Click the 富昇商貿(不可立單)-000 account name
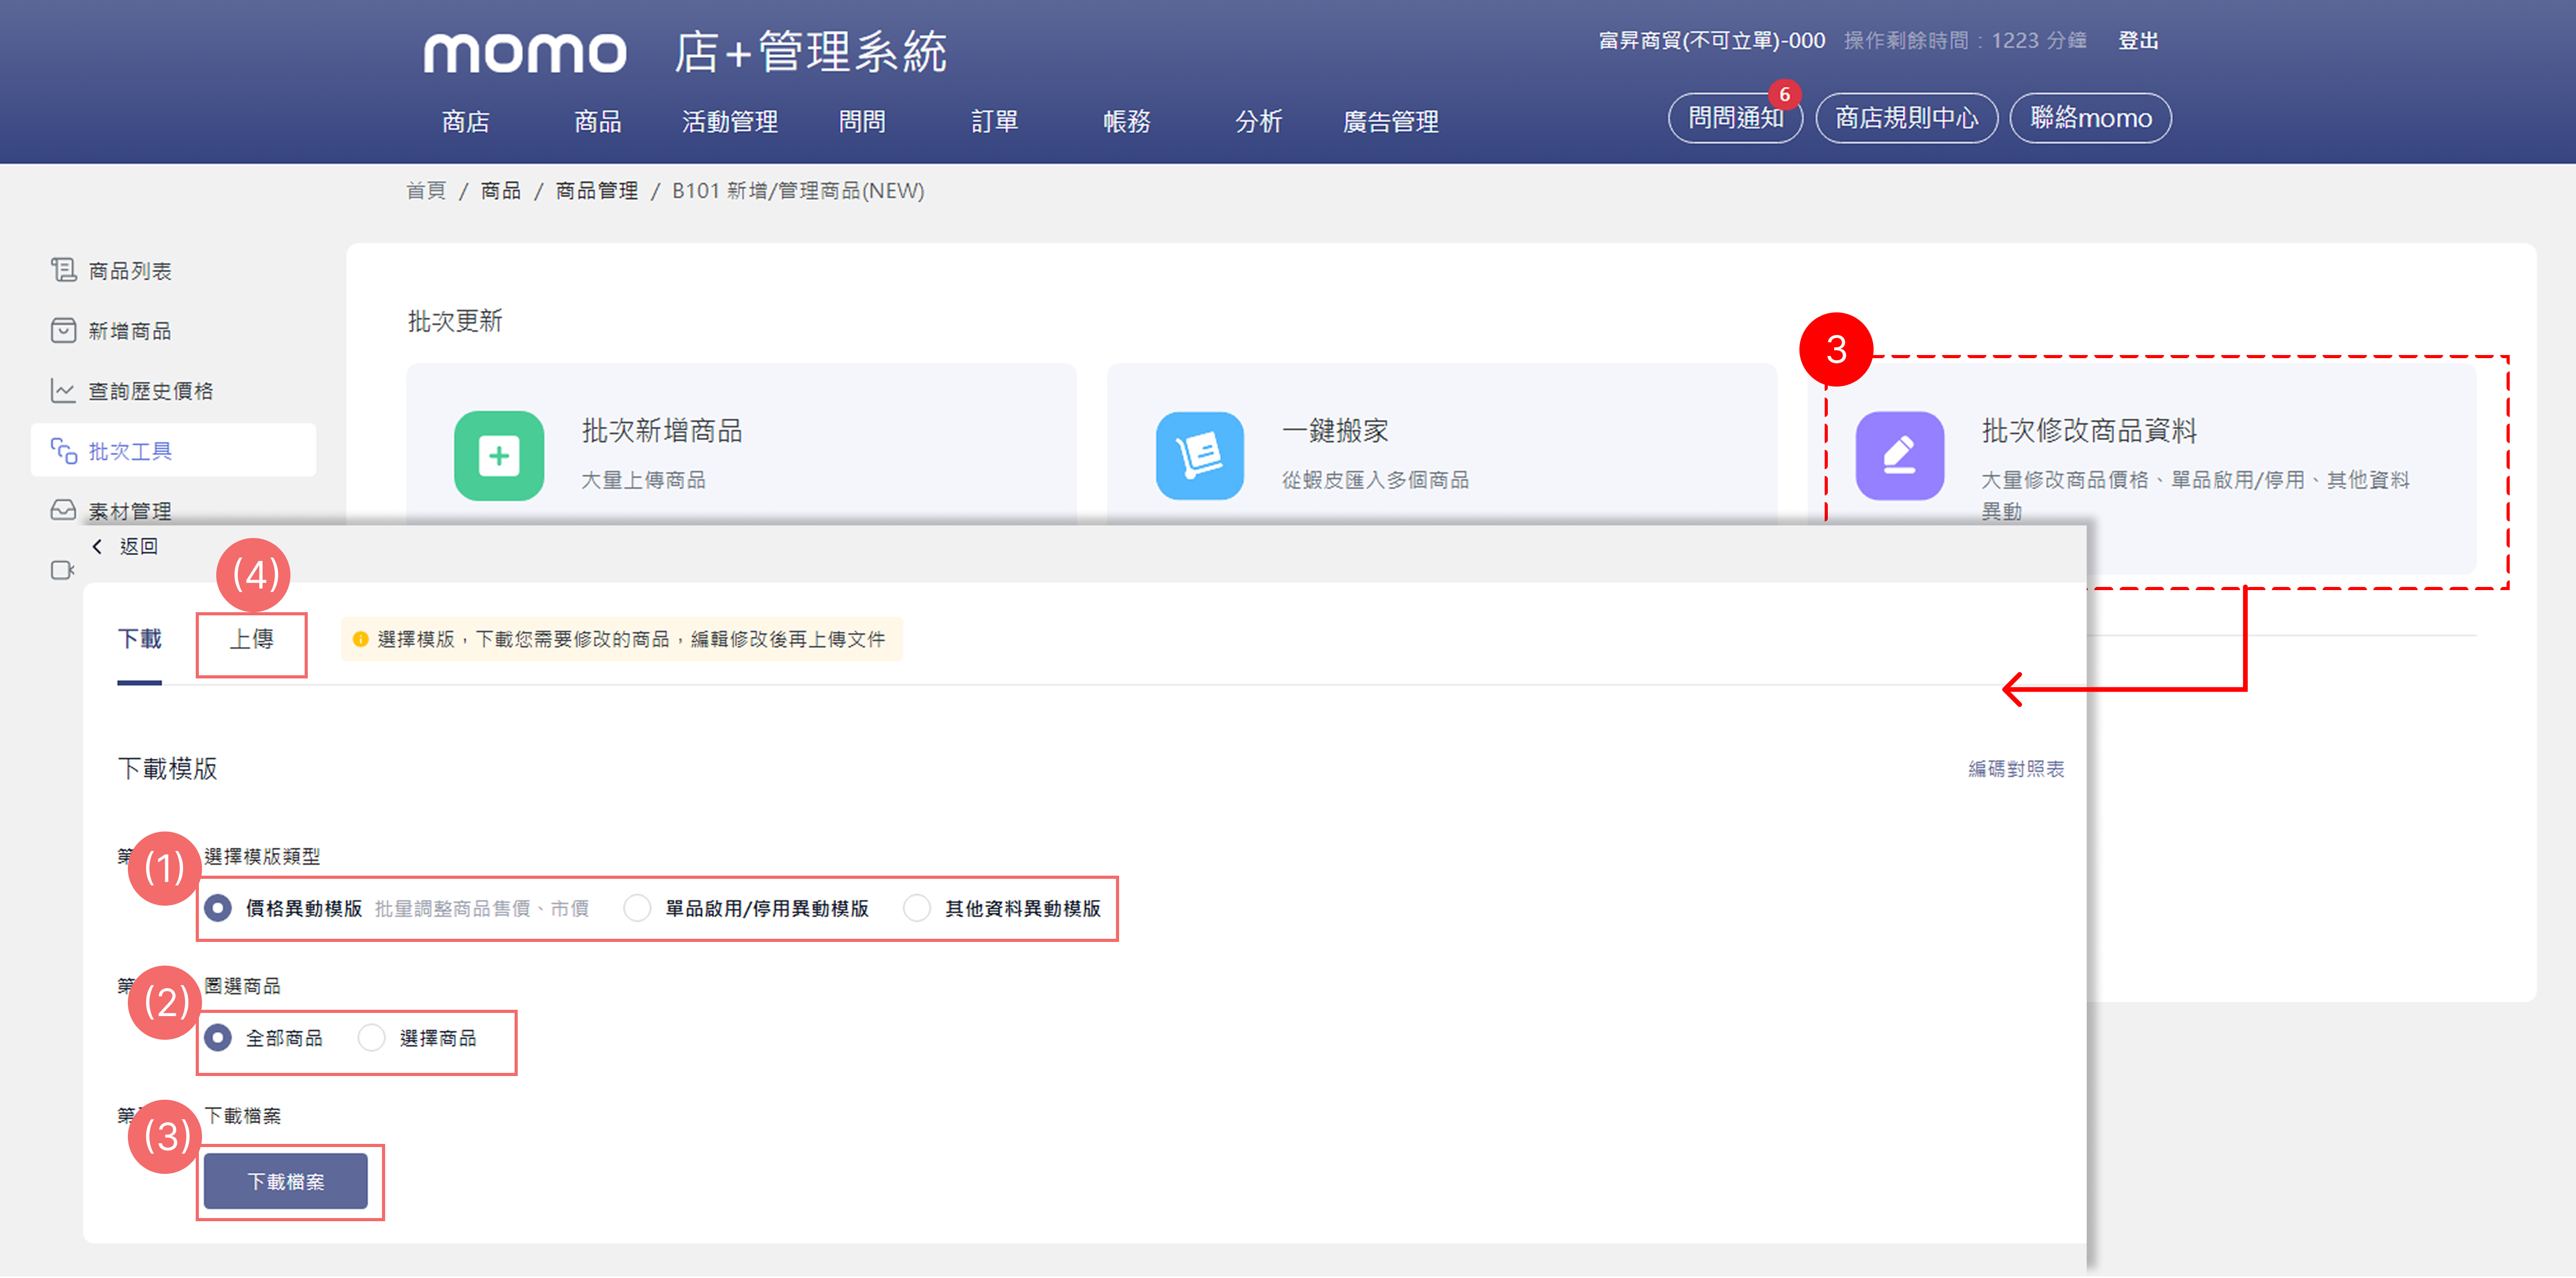 tap(1711, 41)
